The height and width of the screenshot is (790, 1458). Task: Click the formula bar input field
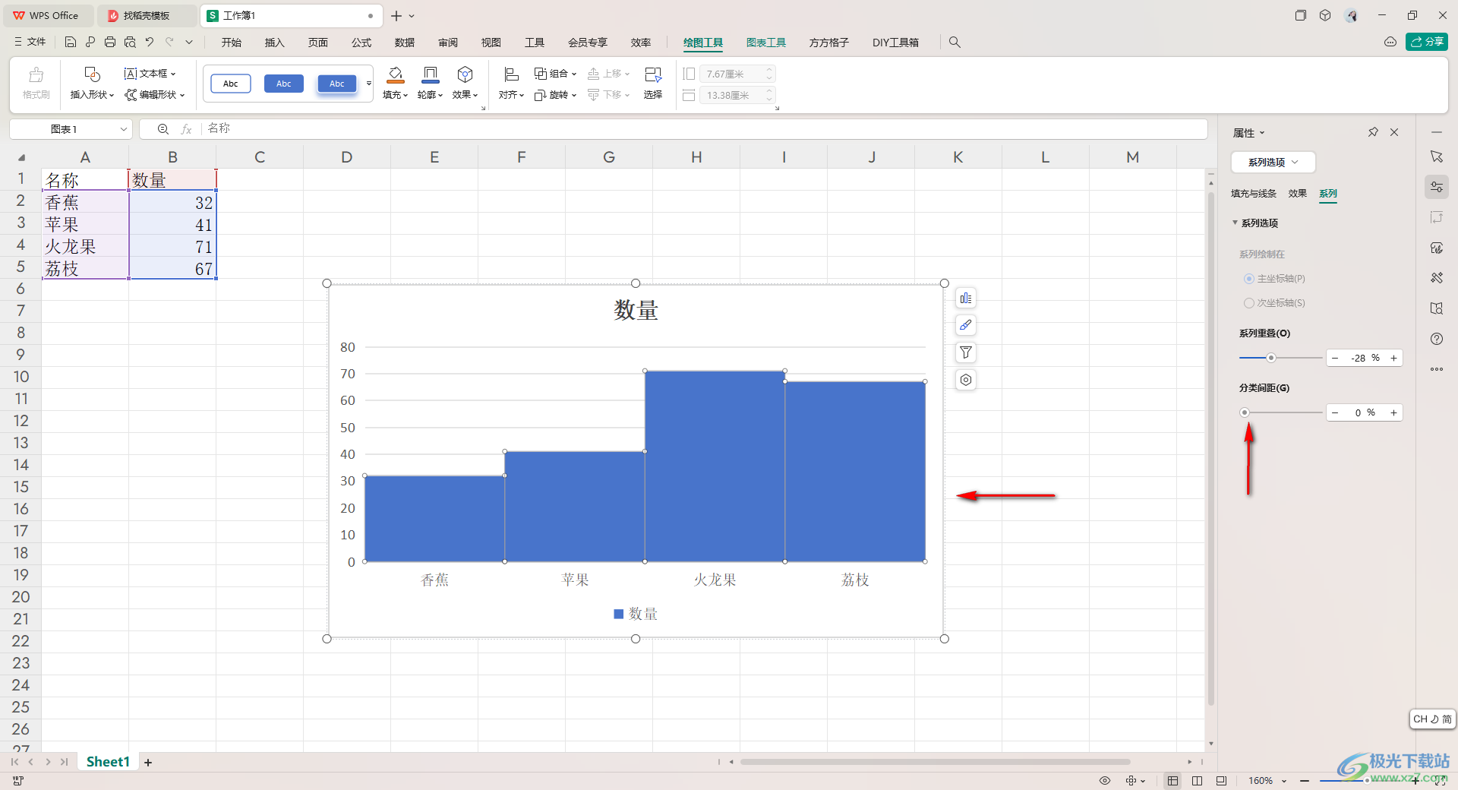click(x=705, y=129)
